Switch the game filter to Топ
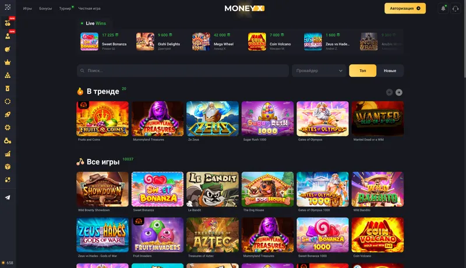 (362, 70)
